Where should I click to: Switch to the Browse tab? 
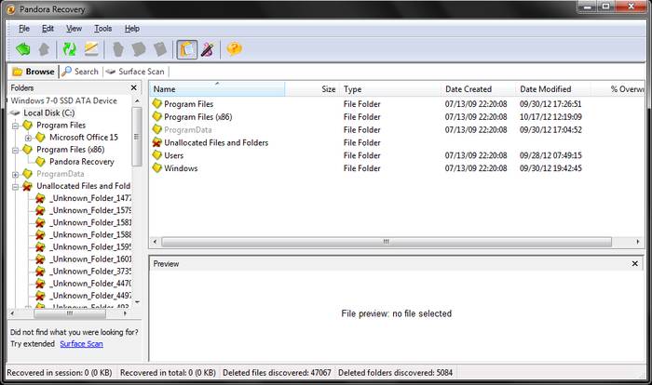[x=34, y=72]
